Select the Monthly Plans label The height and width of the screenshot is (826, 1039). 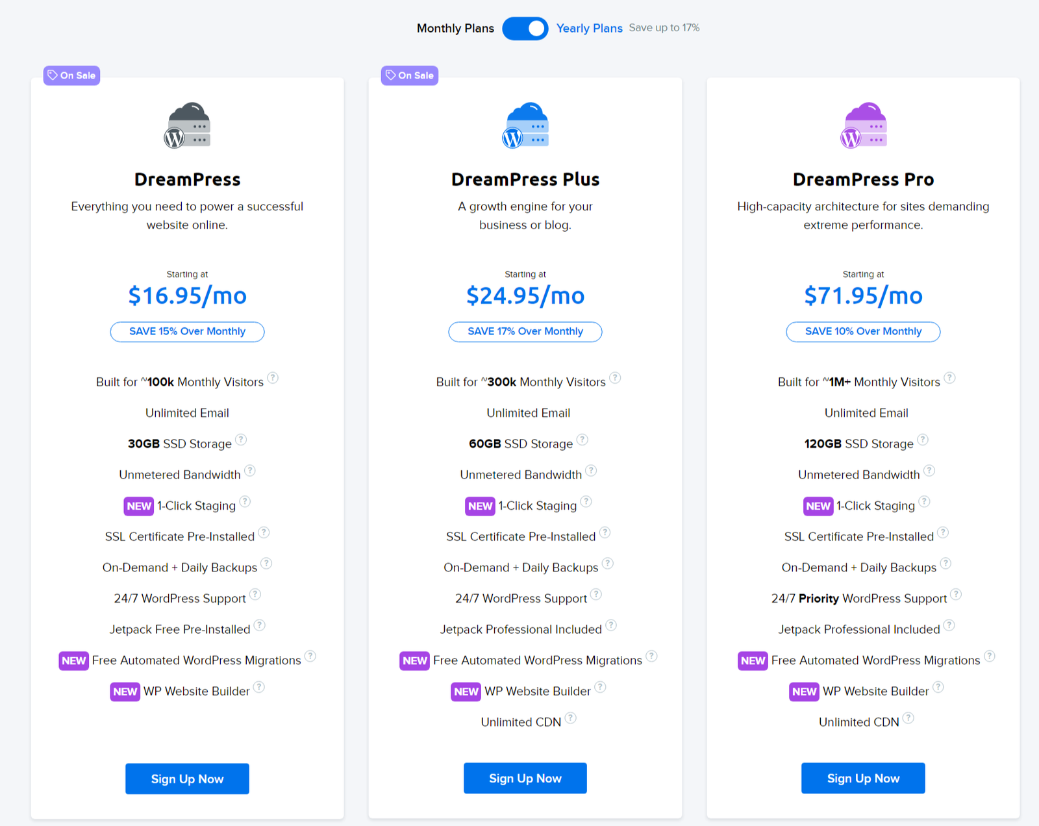point(455,28)
